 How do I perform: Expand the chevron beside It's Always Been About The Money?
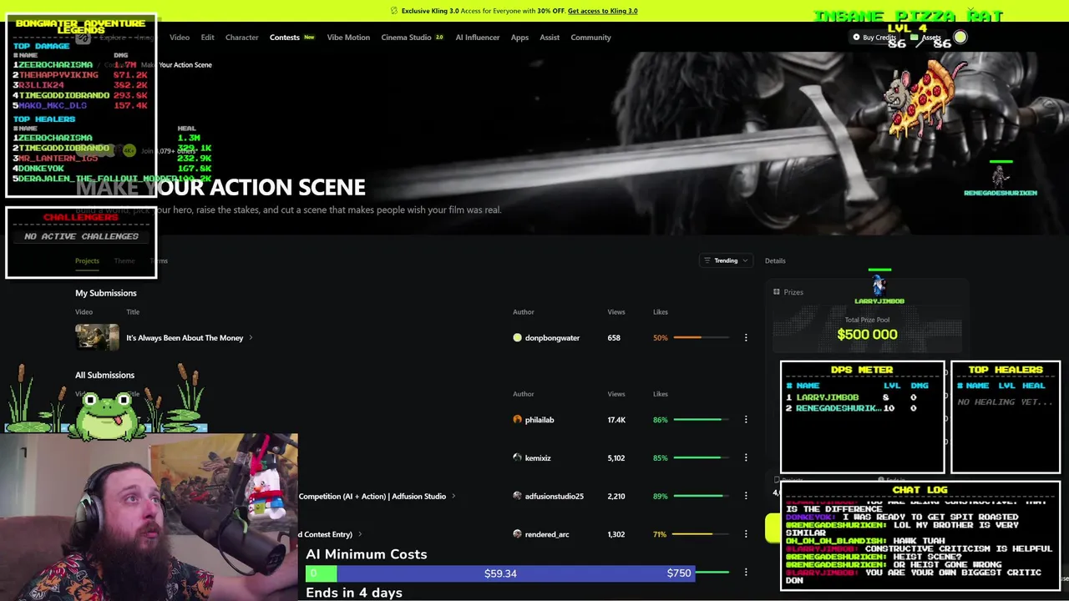coord(251,338)
